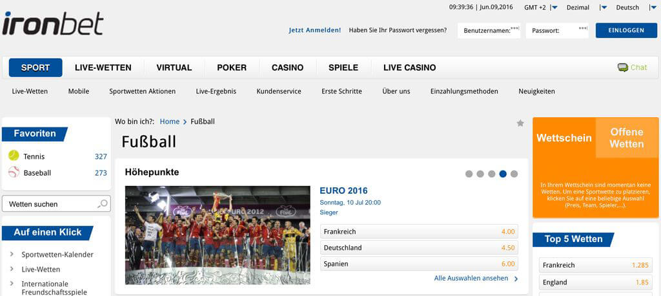This screenshot has height=296, width=661.
Task: Click the Sonntag, 10 Jul 20:00 date
Action: [351, 202]
